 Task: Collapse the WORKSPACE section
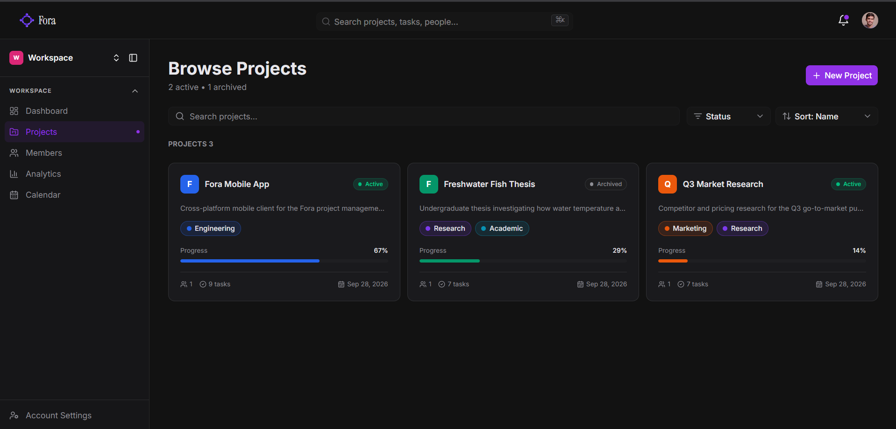[x=135, y=91]
